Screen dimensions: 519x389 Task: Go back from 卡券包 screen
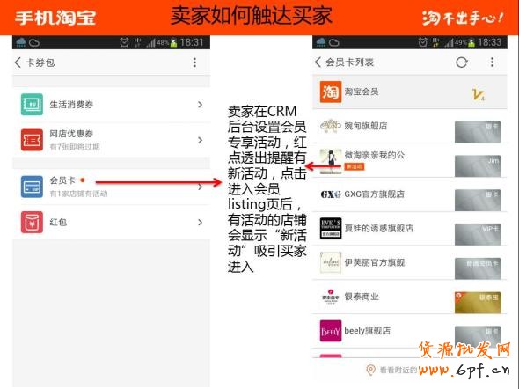tap(18, 62)
